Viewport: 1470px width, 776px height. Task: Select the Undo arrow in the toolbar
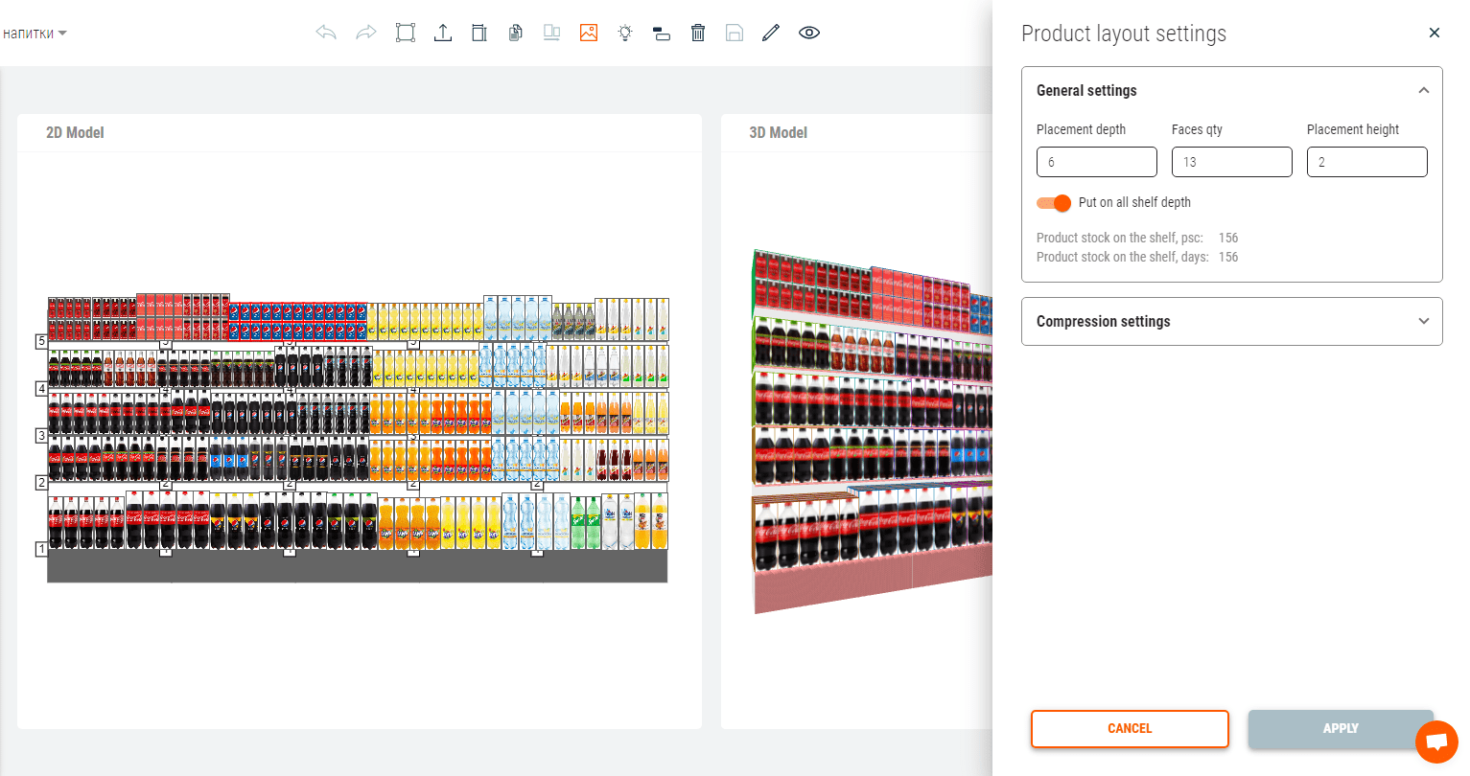[326, 32]
